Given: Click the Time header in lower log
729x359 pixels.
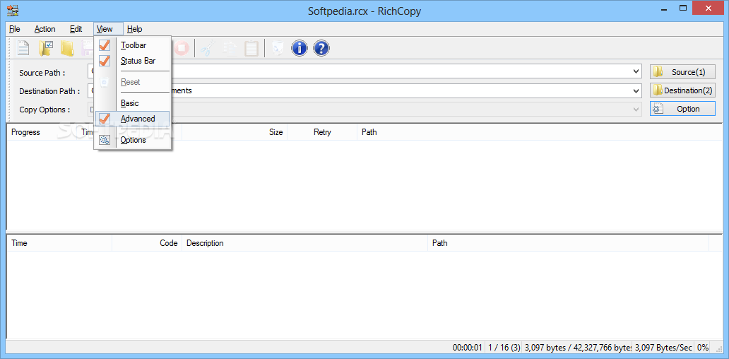Looking at the screenshot, I should (x=59, y=243).
